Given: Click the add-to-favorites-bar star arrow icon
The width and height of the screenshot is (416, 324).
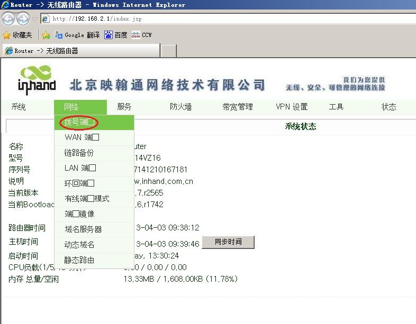Looking at the screenshot, I should click(x=46, y=35).
